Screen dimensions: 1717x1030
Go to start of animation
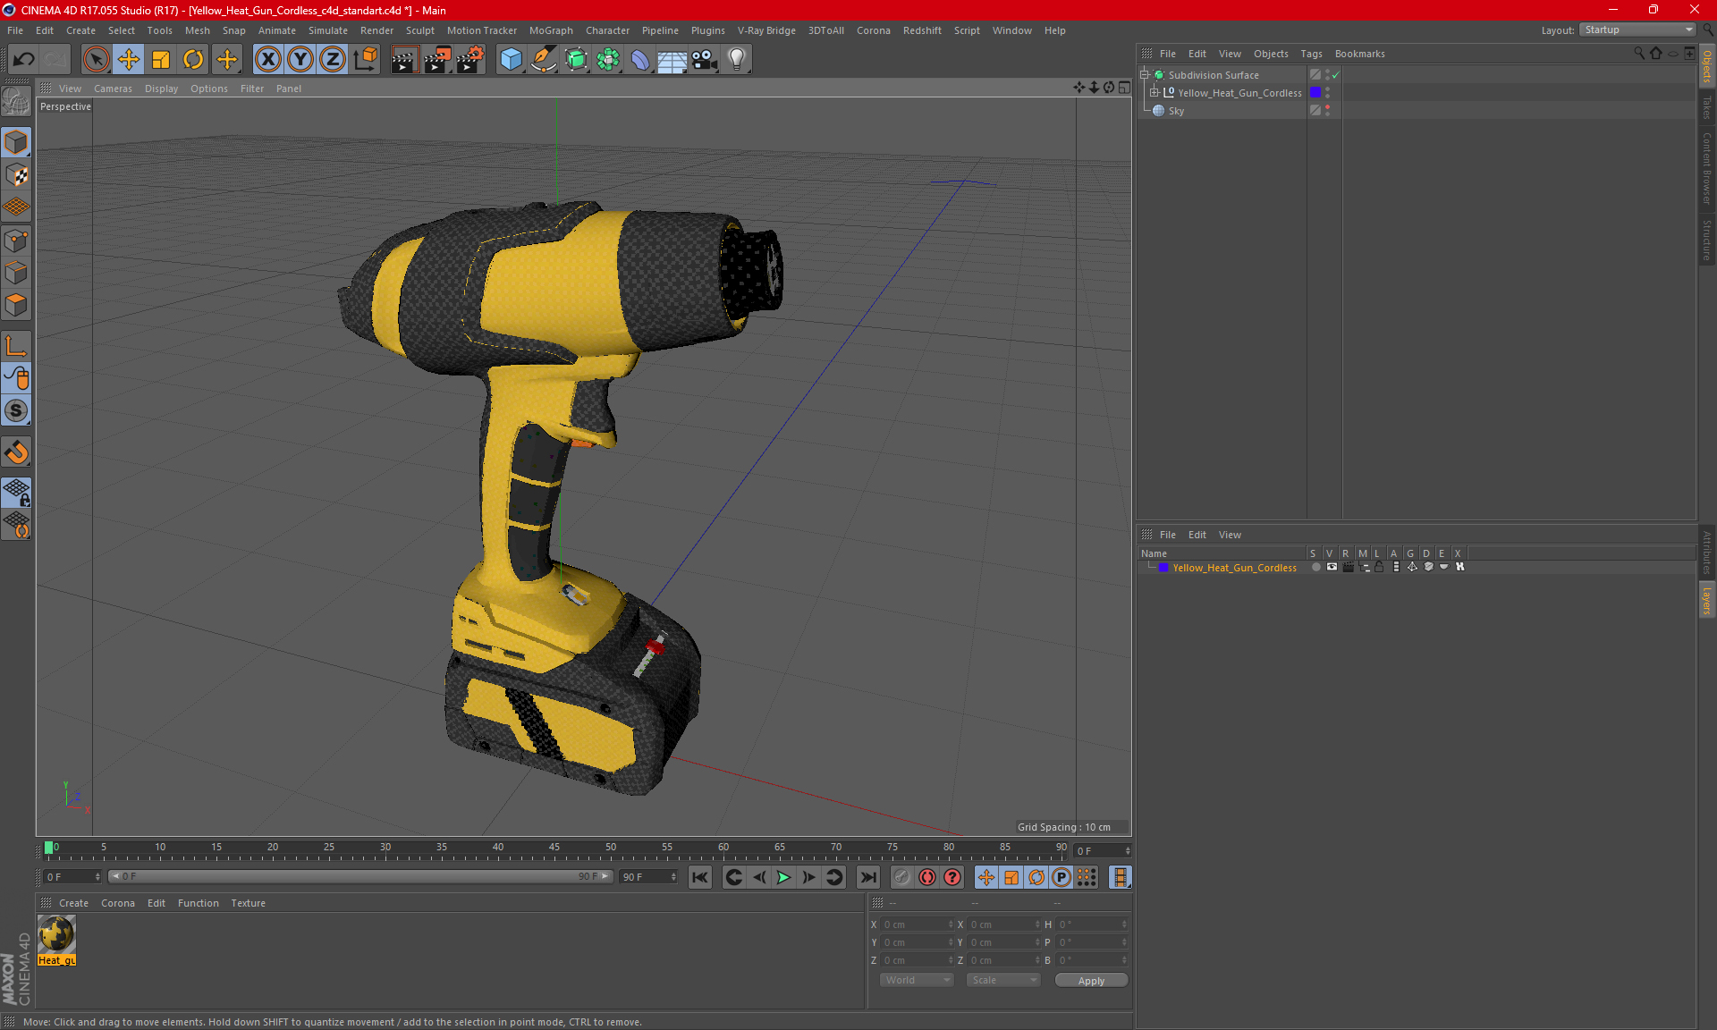700,877
